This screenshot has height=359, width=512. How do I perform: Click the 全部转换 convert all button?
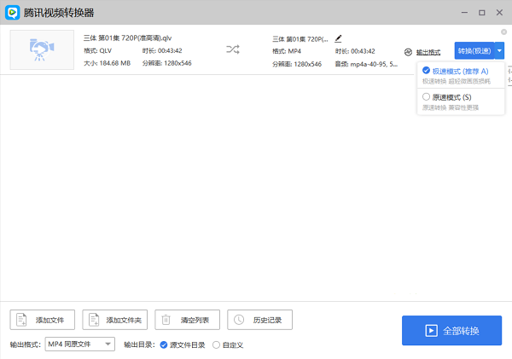click(451, 330)
